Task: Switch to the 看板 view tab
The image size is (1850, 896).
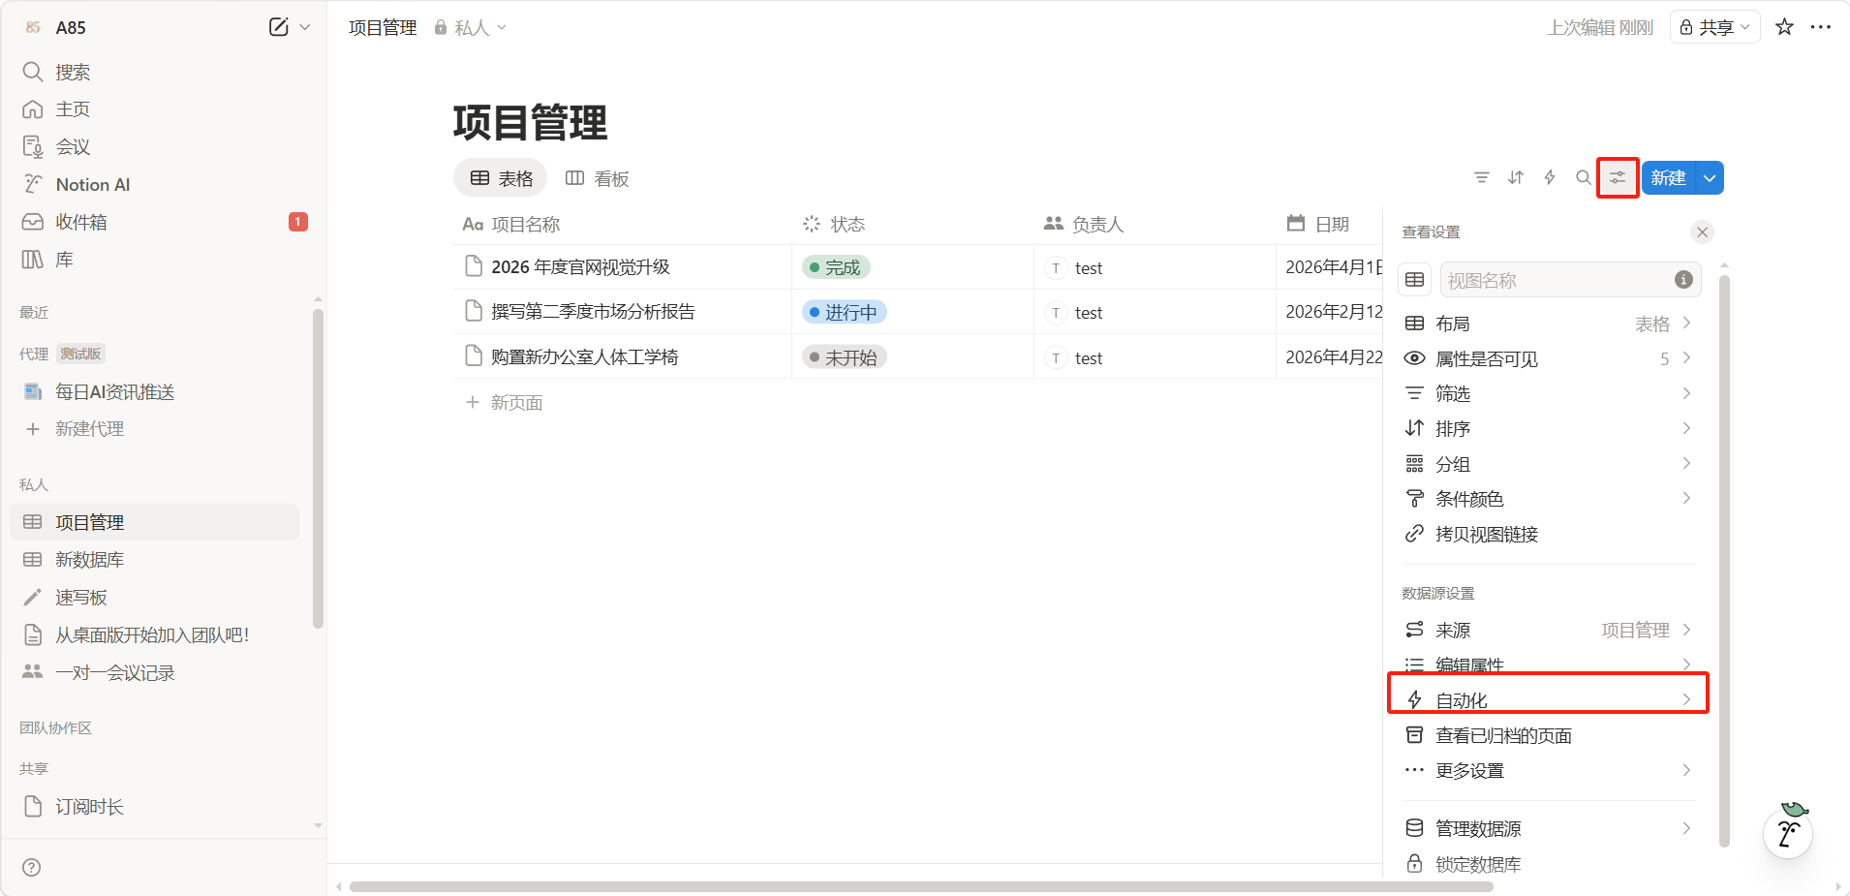Action: coord(598,178)
